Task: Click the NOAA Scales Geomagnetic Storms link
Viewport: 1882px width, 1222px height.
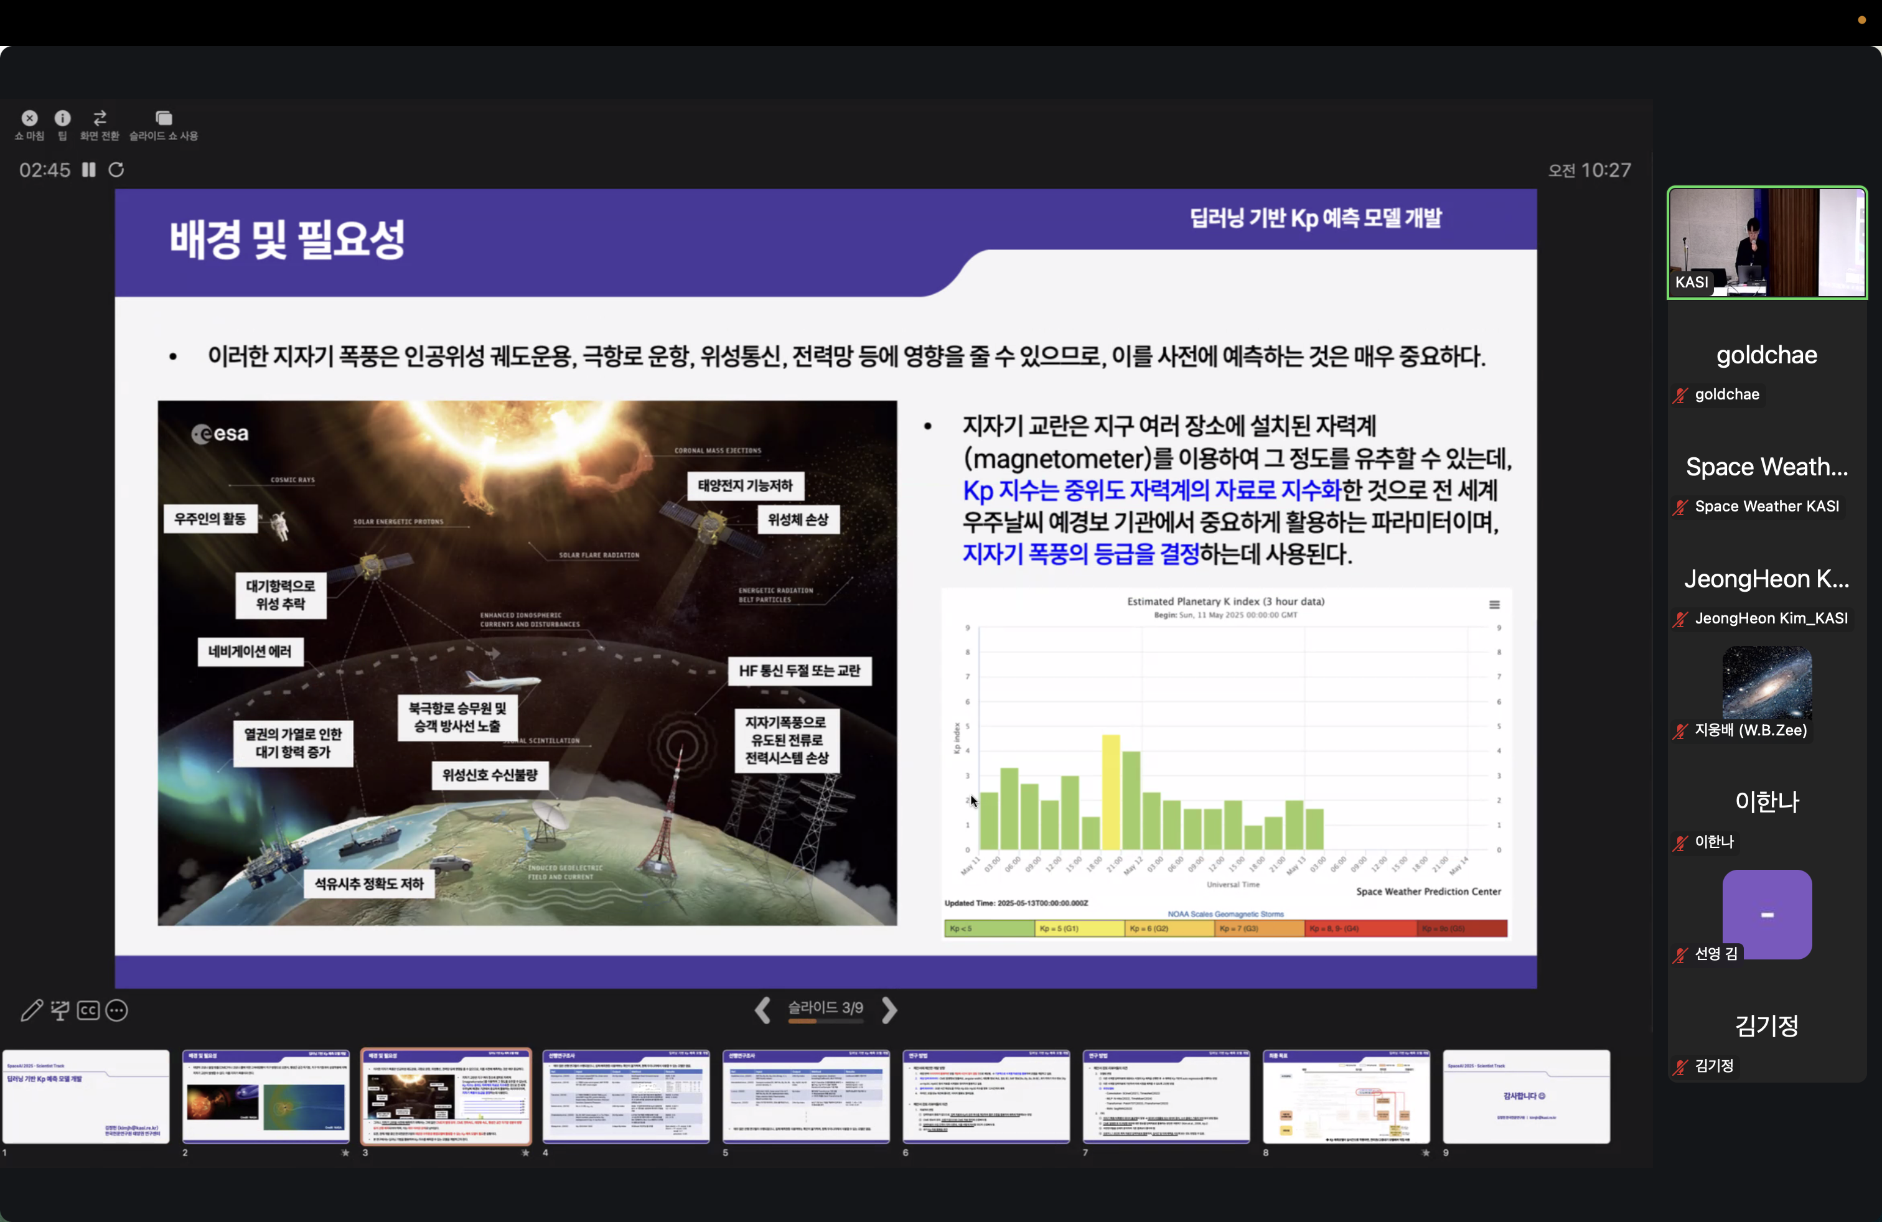Action: tap(1225, 914)
